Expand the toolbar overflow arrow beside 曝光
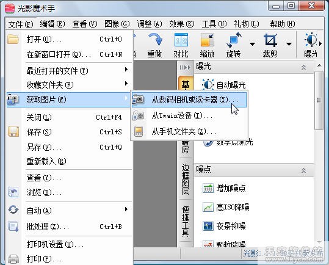The width and height of the screenshot is (329, 265). [320, 43]
